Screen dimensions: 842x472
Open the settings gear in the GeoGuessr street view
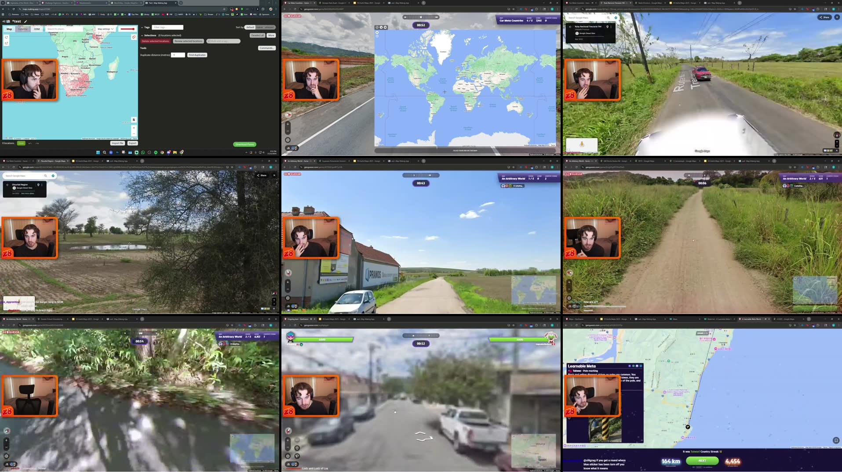coord(288,140)
